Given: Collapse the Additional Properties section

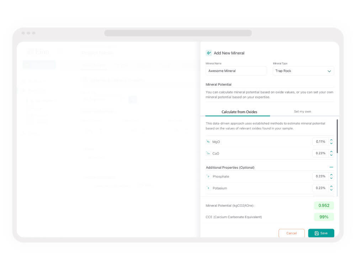Looking at the screenshot, I should click(331, 167).
